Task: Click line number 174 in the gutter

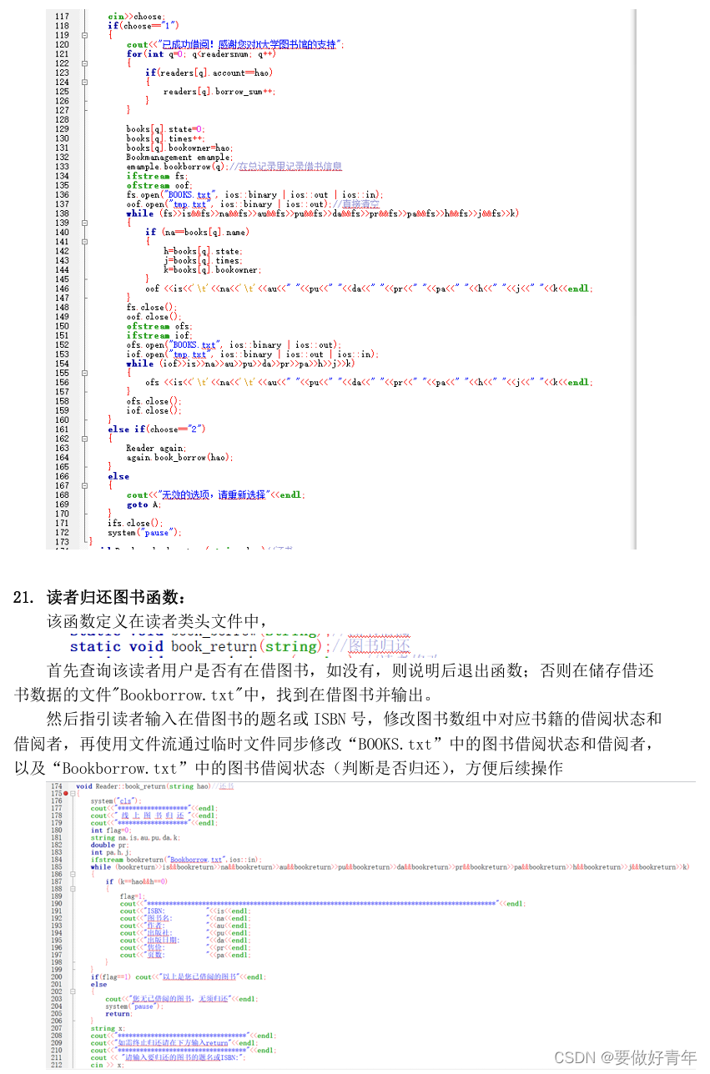Action: (x=56, y=786)
